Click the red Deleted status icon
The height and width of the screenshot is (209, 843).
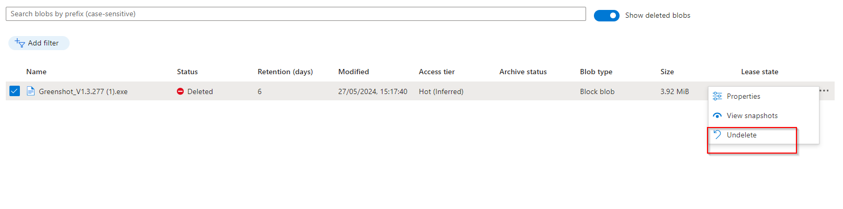(x=181, y=91)
